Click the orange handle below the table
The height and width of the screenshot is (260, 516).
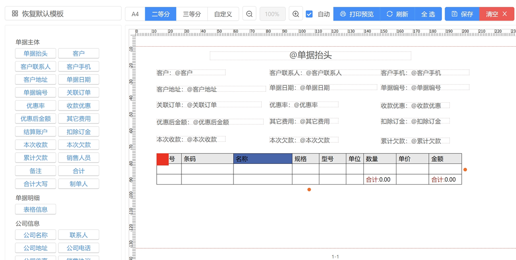[309, 189]
